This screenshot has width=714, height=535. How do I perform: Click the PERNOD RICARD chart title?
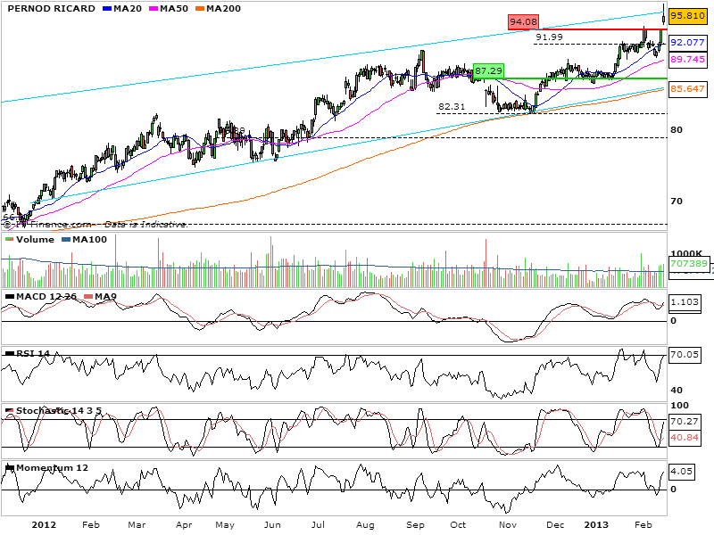(x=51, y=9)
